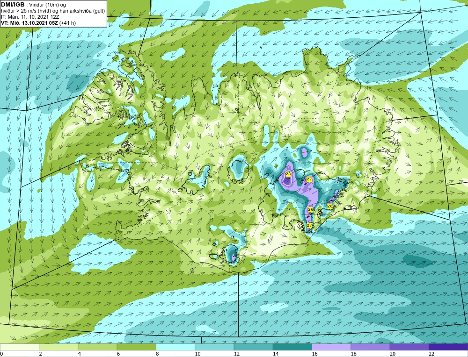Viewport: 468px width, 357px height.
Task: Click the legend scale number 12
Action: tap(236, 354)
